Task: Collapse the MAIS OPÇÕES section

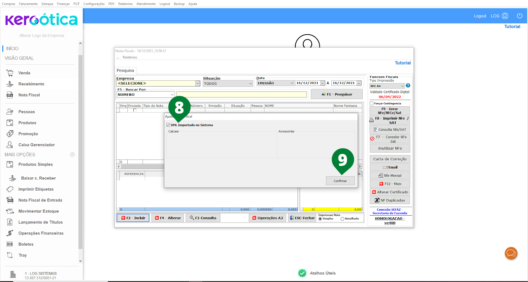Action: [72, 155]
